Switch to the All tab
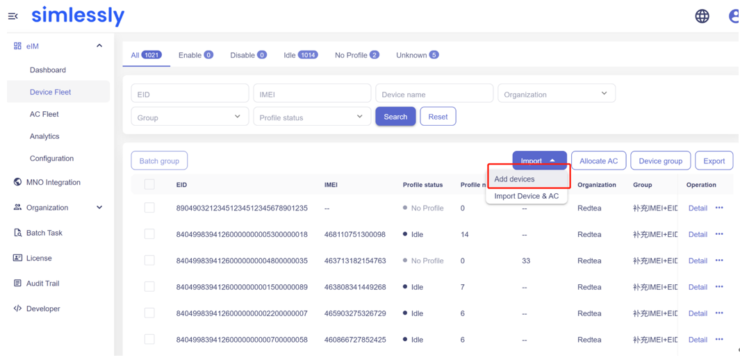This screenshot has height=362, width=740. point(147,55)
